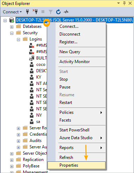Expand the PolyBase node
This screenshot has width=134, height=173.
click(x=12, y=167)
